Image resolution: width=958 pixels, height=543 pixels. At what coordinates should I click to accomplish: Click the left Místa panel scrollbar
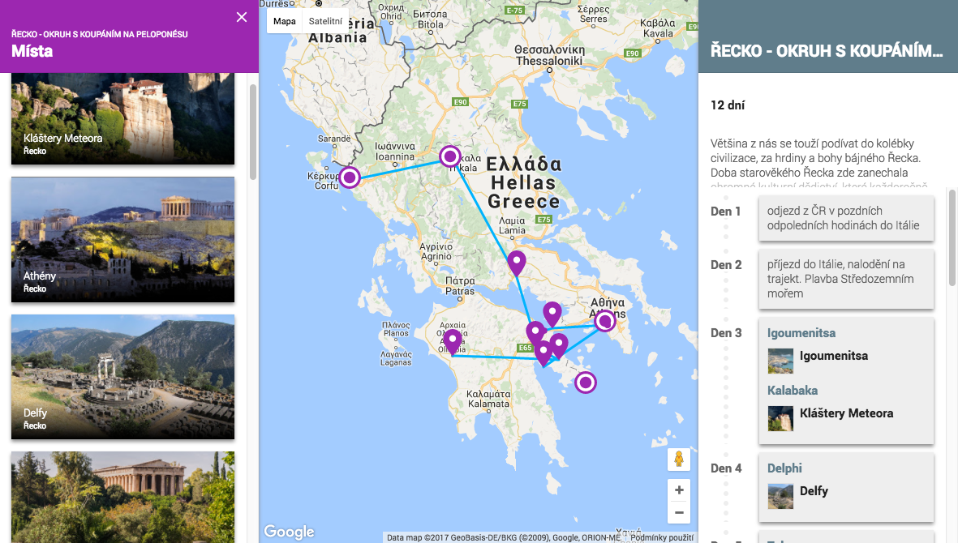[x=253, y=132]
